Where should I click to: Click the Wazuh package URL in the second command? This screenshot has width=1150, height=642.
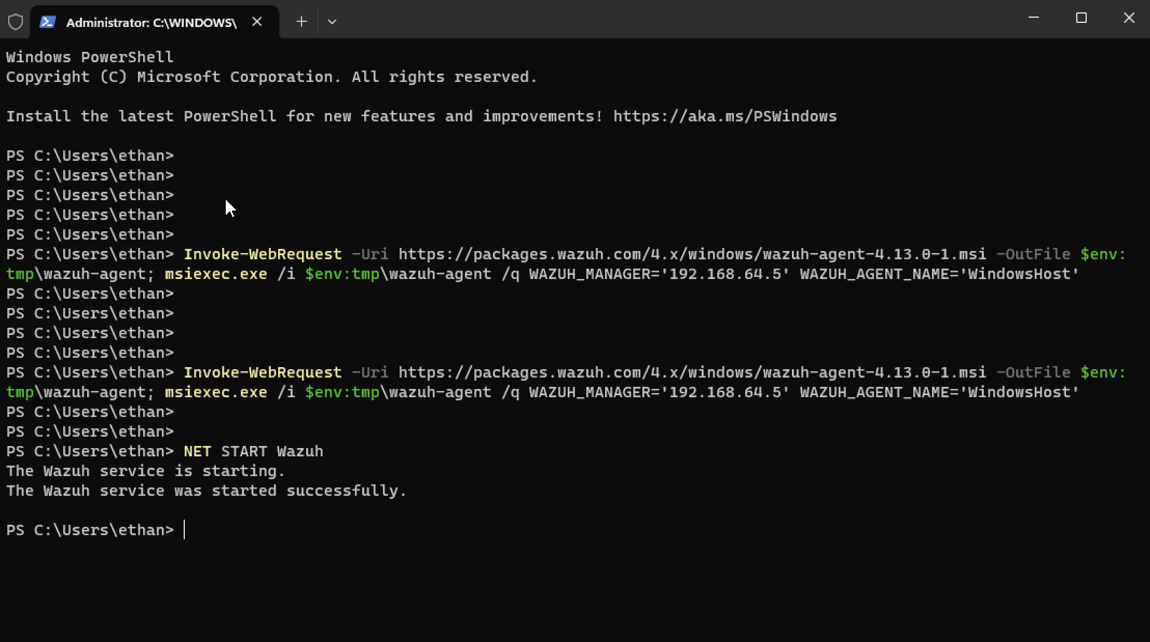point(692,372)
